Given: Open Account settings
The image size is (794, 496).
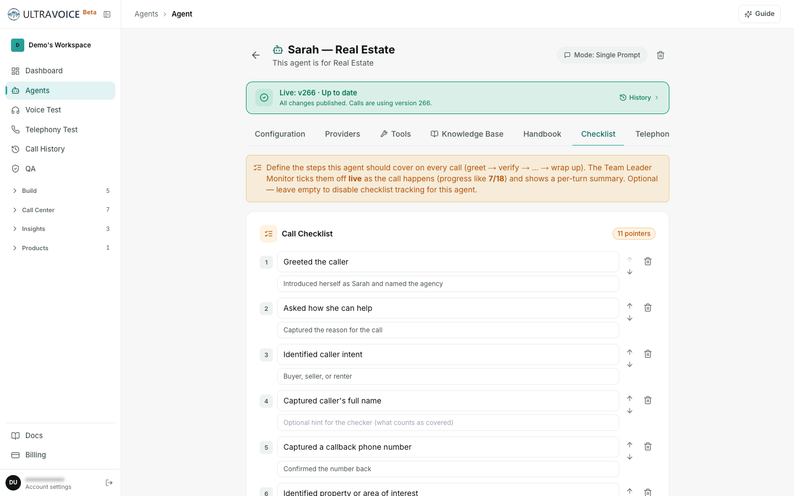Looking at the screenshot, I should click(x=49, y=487).
